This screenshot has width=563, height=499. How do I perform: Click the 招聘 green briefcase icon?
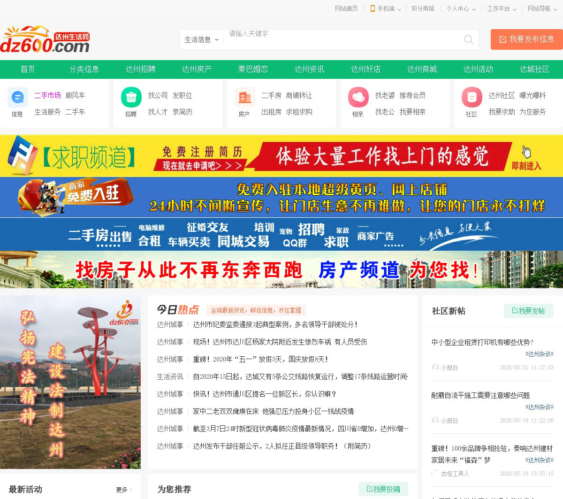point(131,98)
